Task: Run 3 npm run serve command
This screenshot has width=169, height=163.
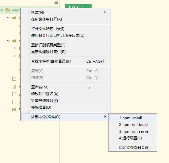Action: pos(133,131)
